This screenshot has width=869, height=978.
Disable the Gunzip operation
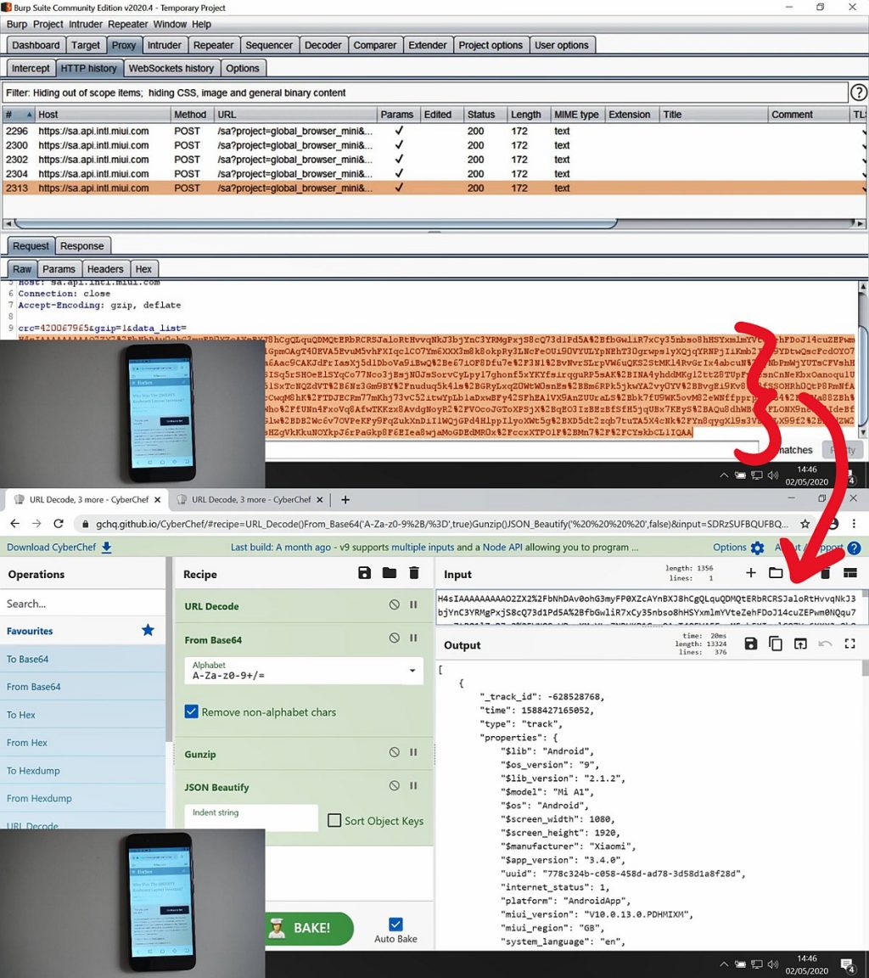[394, 753]
